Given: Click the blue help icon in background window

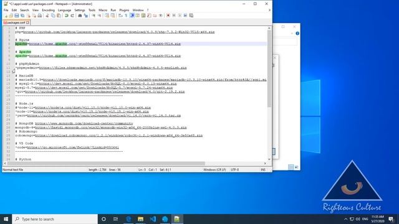Looking at the screenshot, I should pyautogui.click(x=297, y=34).
